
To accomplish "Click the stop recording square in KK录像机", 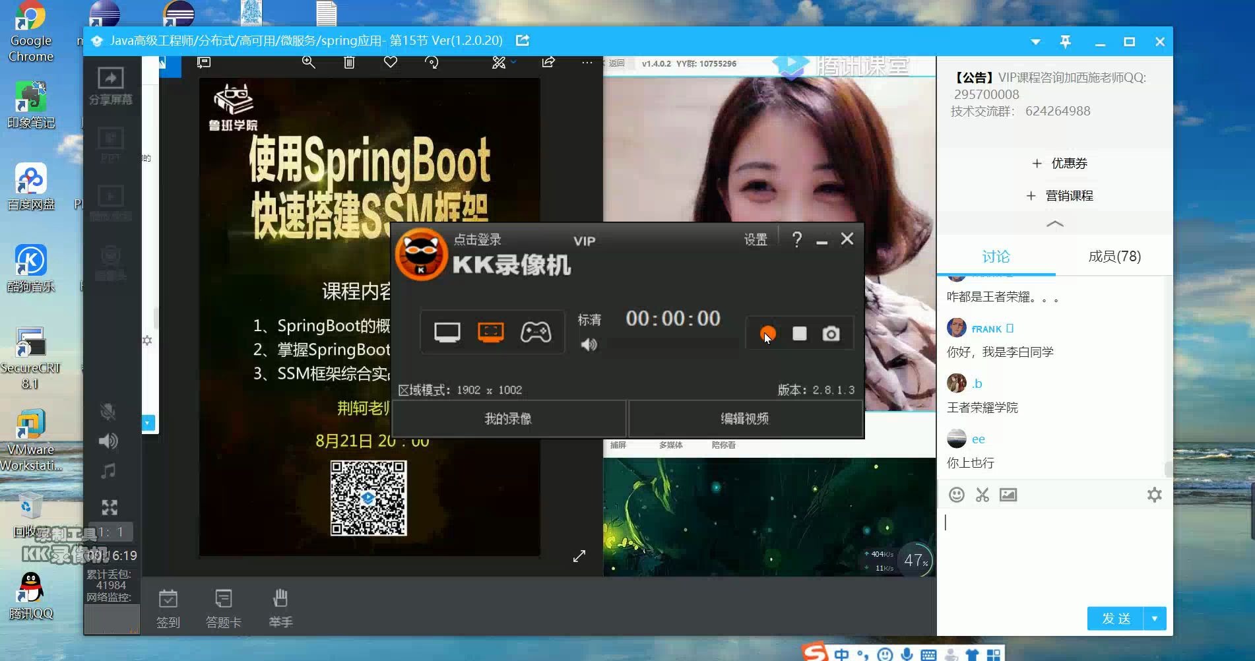I will (x=799, y=334).
